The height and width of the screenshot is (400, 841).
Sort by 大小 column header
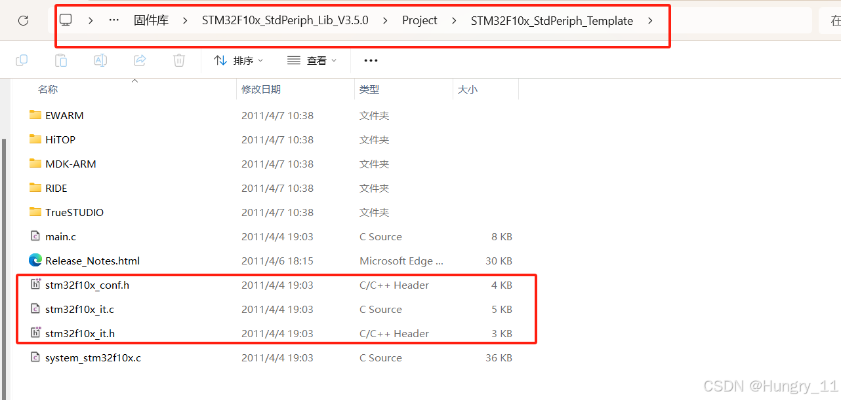[468, 89]
